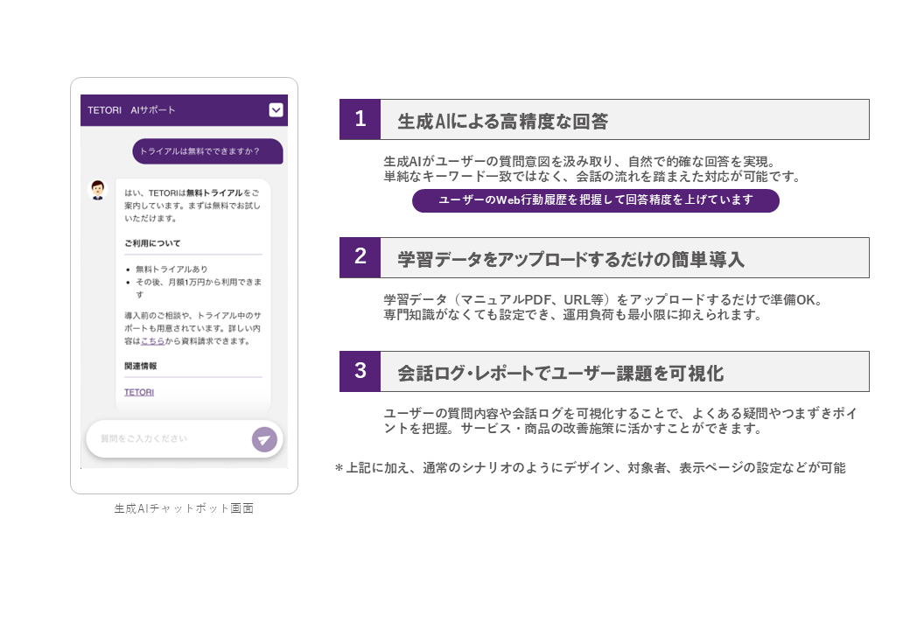Open the こちら link for document request
The width and height of the screenshot is (910, 630).
[x=152, y=341]
